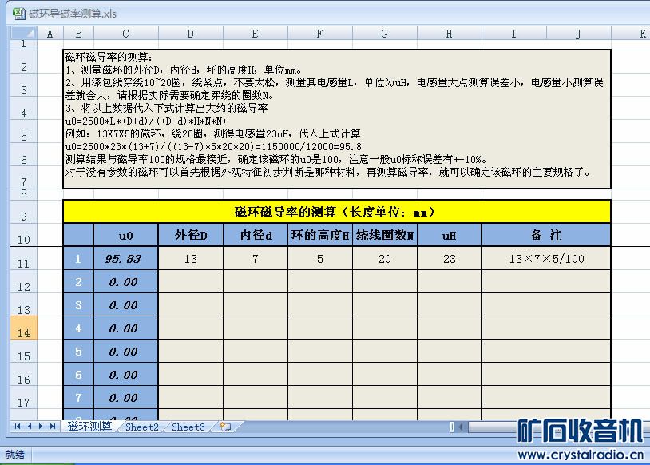Select column J header
The height and width of the screenshot is (465, 650).
pyautogui.click(x=579, y=34)
